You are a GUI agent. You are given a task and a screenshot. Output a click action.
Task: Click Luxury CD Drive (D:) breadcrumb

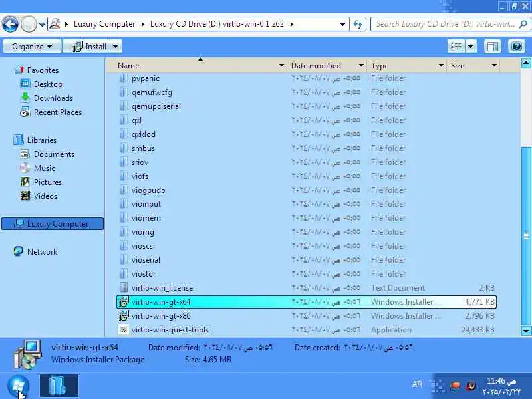click(x=217, y=24)
